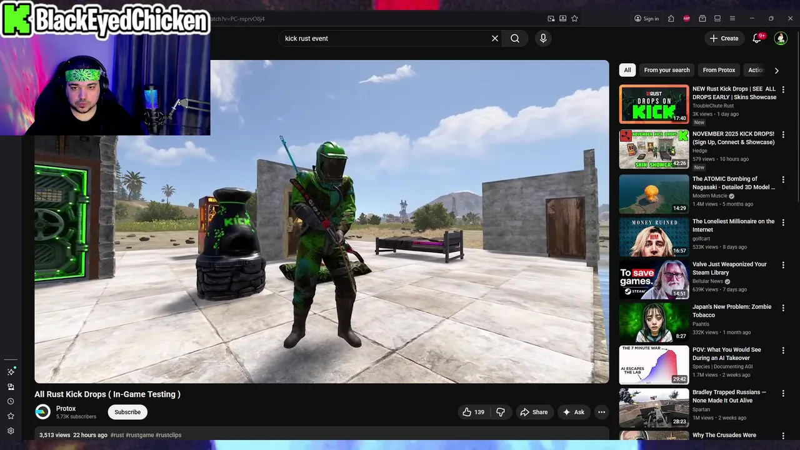
Task: Click the browser Sign in button
Action: (646, 19)
